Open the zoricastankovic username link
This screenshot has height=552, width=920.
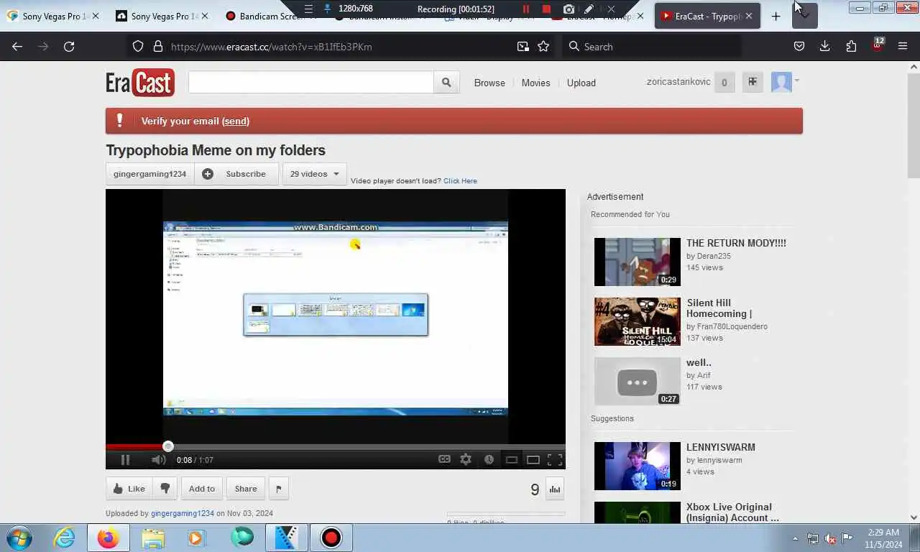coord(678,82)
